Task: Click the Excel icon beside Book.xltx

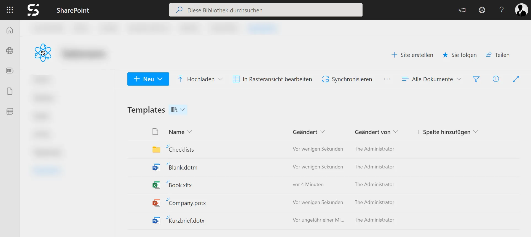Action: coord(156,185)
